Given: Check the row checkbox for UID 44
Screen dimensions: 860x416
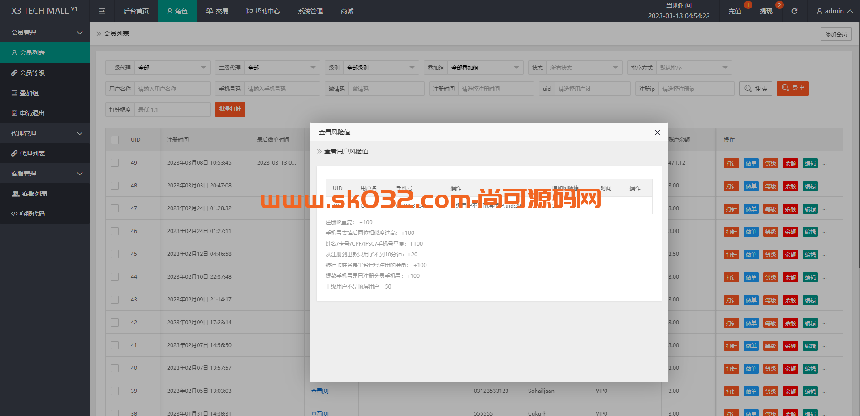Looking at the screenshot, I should coord(115,277).
